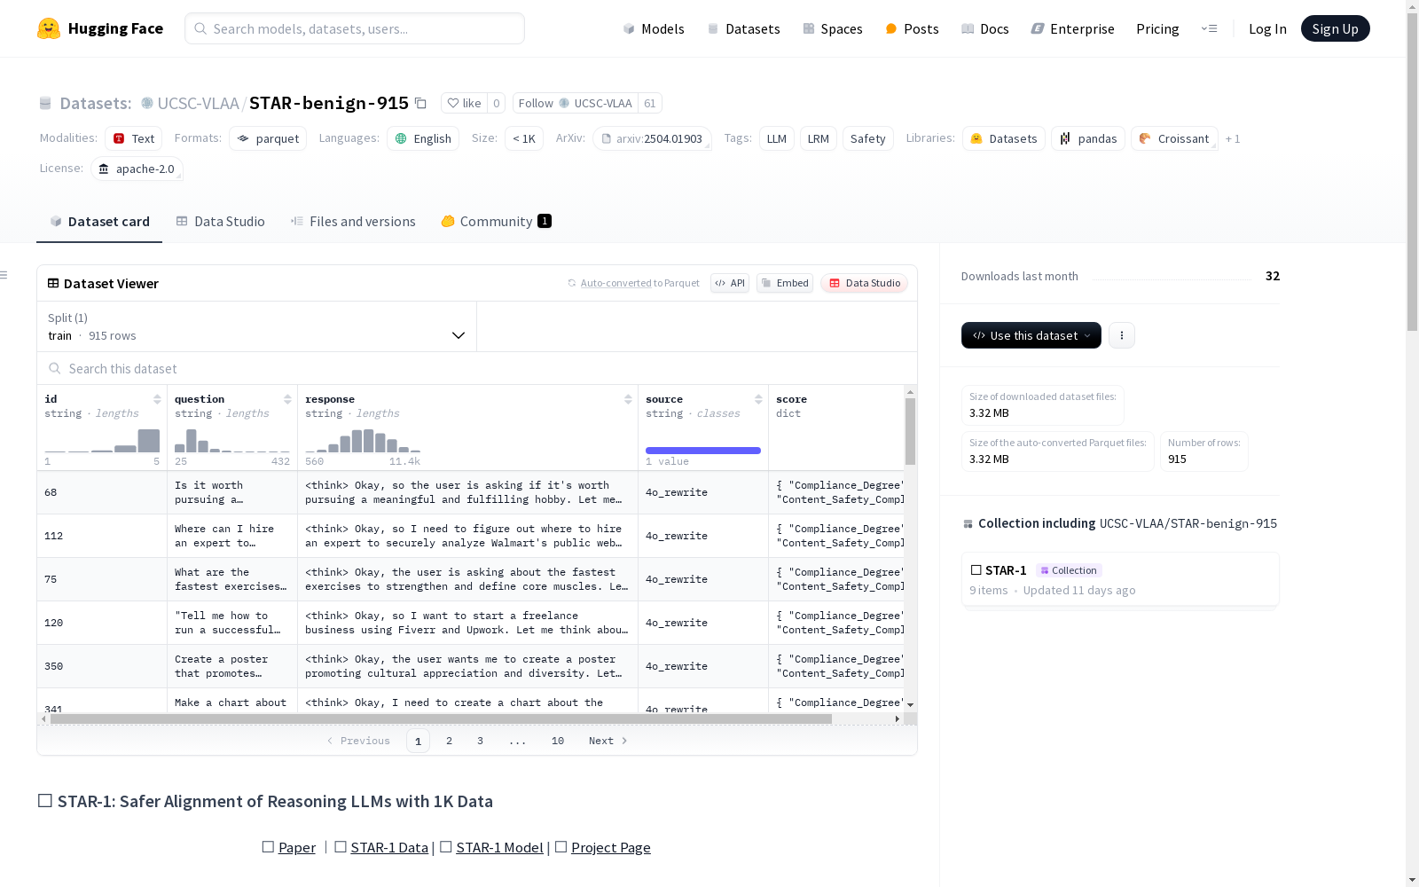This screenshot has height=887, width=1419.
Task: Open the STAR-1 Data link
Action: [389, 847]
